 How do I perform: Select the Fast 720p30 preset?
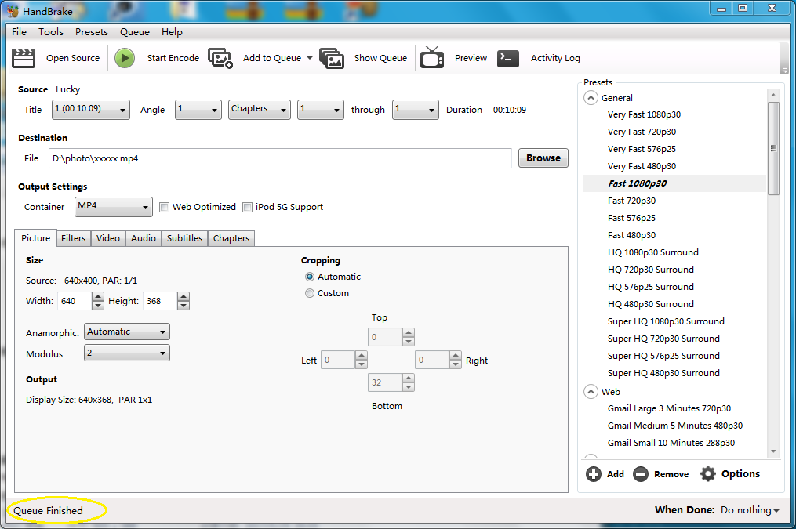pyautogui.click(x=631, y=201)
